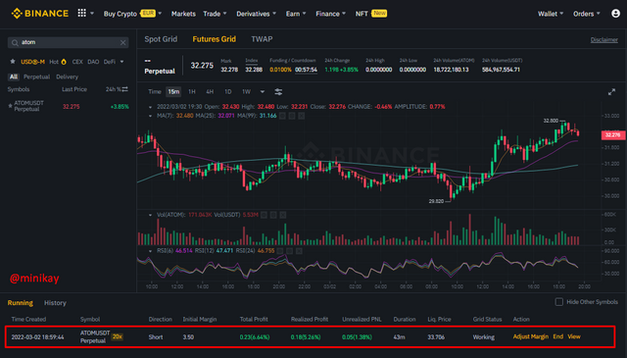The height and width of the screenshot is (358, 627).
Task: Open the Derivatives dropdown menu
Action: (257, 14)
